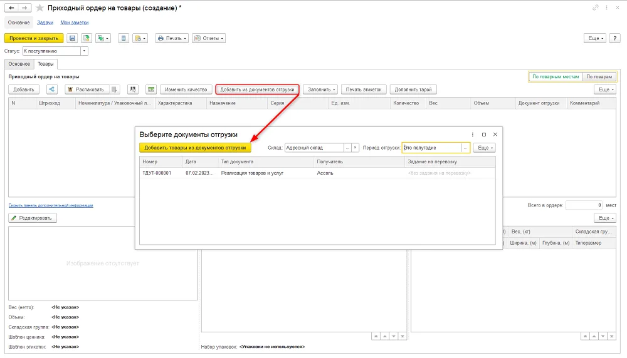
Task: Click yellow Добавить товары из документов отгрузки button
Action: 195,148
